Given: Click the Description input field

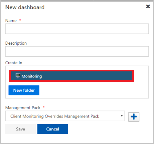Looking at the screenshot, I should 77,51.
